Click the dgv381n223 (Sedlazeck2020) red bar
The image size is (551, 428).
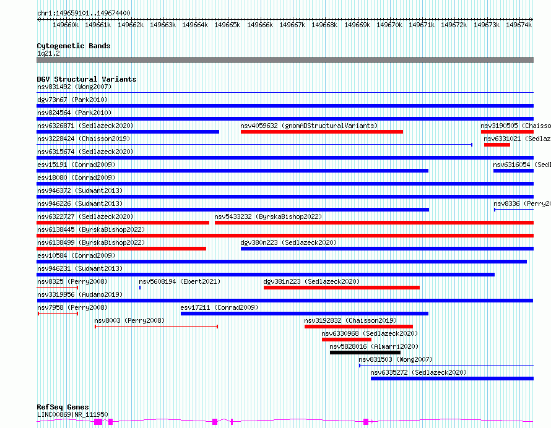(x=342, y=288)
